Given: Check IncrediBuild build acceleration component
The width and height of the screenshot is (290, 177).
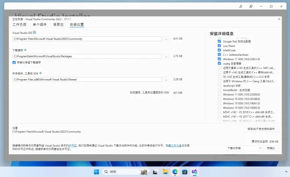Looking at the screenshot, I should pyautogui.click(x=219, y=90).
